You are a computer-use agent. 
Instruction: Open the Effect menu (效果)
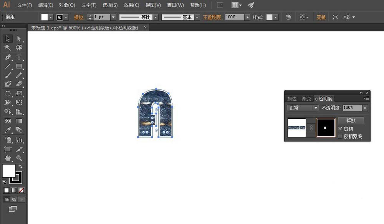pyautogui.click(x=131, y=5)
